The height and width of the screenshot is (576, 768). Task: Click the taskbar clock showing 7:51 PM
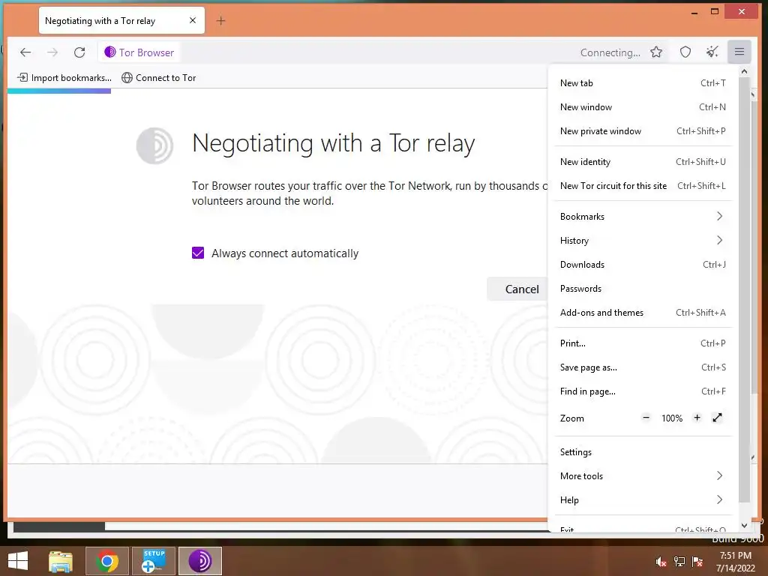point(736,561)
